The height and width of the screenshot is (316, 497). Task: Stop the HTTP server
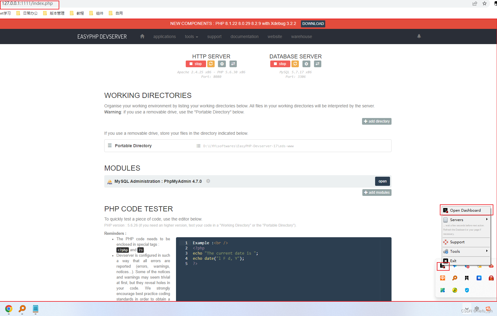tap(195, 64)
